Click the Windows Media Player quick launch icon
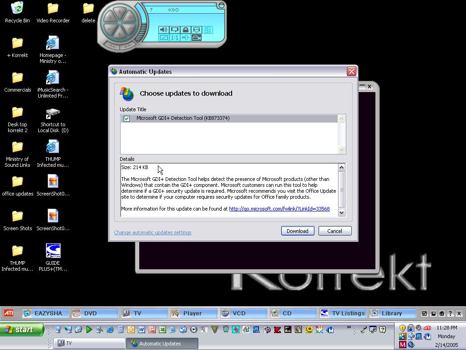466x350 pixels. click(194, 329)
